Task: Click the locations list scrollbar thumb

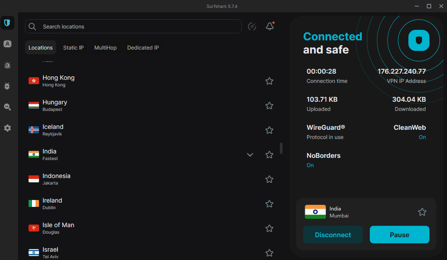Action: point(281,148)
